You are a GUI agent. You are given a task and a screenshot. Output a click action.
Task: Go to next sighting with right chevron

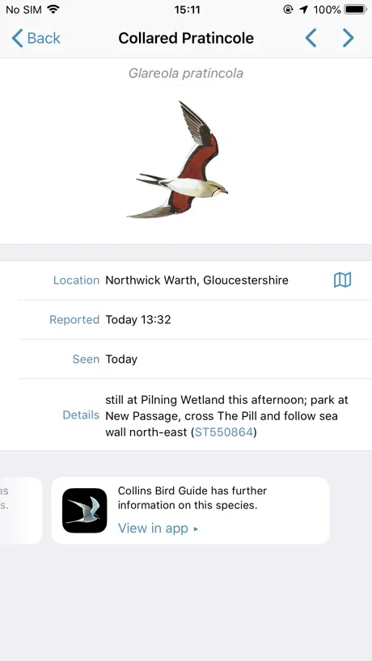348,38
